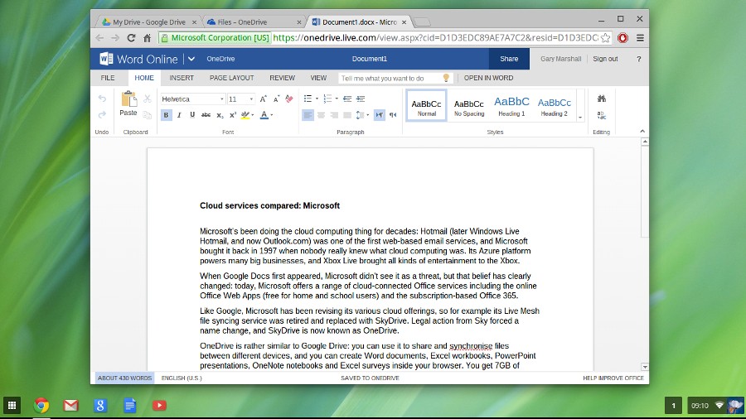Screen dimensions: 746x419
Task: Switch to the INSERT ribbon tab
Action: (x=182, y=78)
